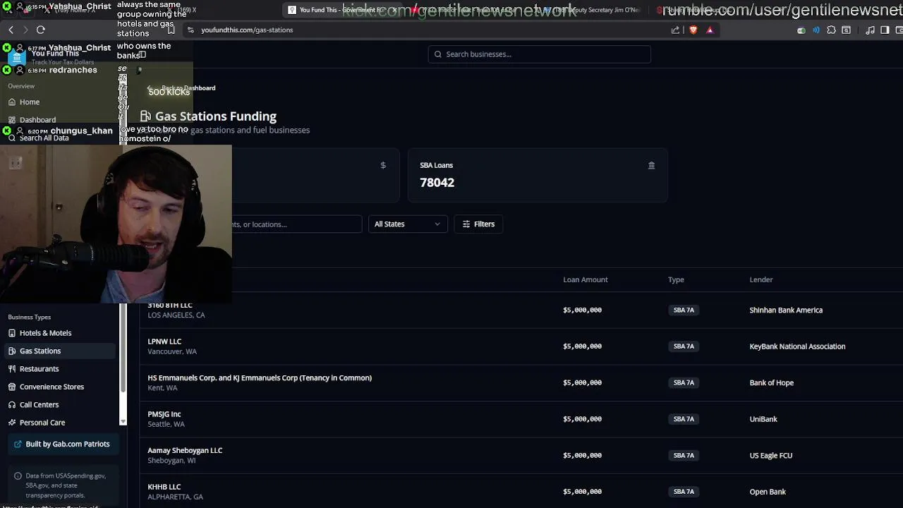Click lender Open Bank

click(768, 492)
